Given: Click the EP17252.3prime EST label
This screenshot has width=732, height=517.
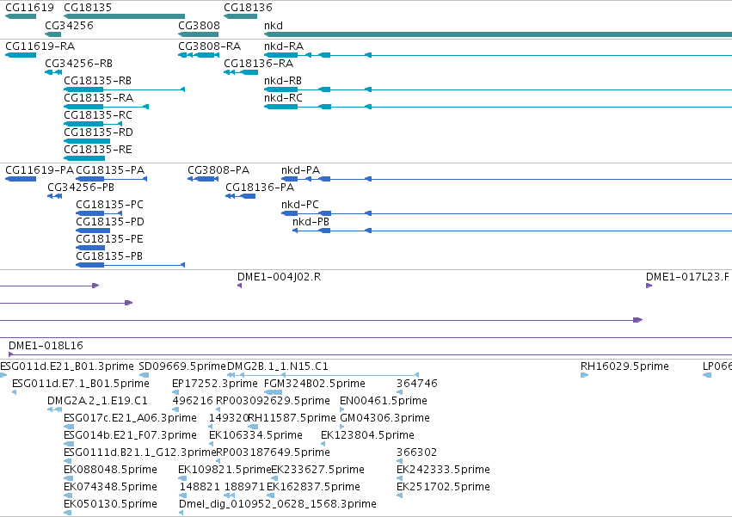Looking at the screenshot, I should click(215, 384).
